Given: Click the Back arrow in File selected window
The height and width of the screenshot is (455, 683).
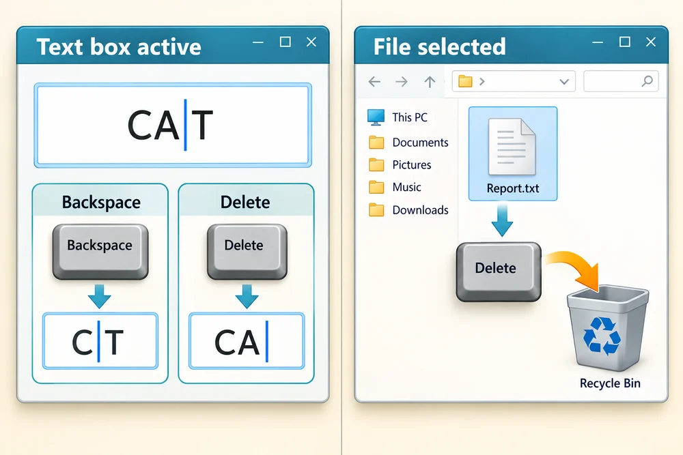Looking at the screenshot, I should 374,81.
